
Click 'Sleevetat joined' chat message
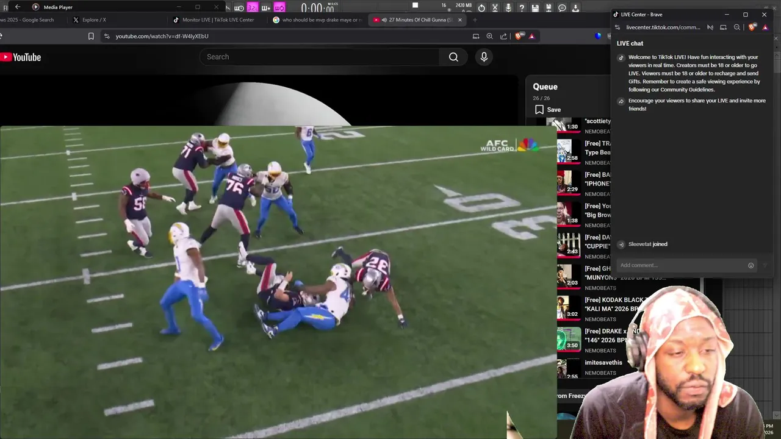click(648, 244)
